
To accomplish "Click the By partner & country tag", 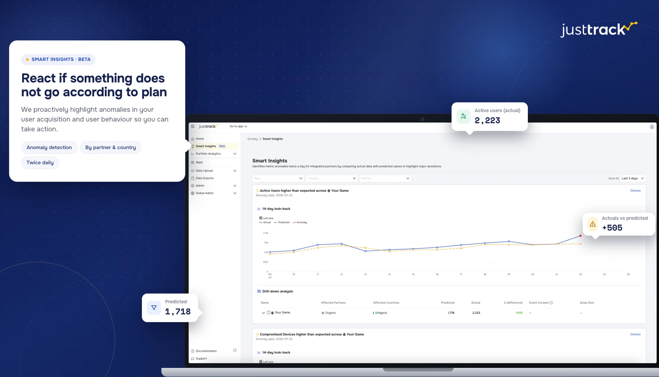I will pyautogui.click(x=110, y=147).
